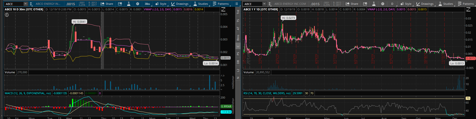Image resolution: width=476 pixels, height=119 pixels.
Task: Open Studies menu on left chart
Action: coord(200,4)
